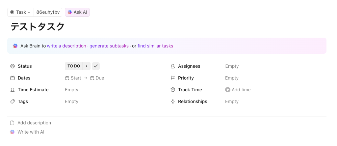
Task: Click the Time Estimate Empty field
Action: (x=71, y=90)
